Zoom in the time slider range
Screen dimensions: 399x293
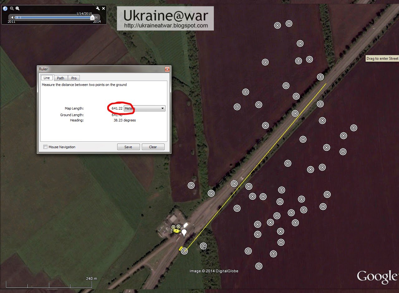(x=17, y=9)
